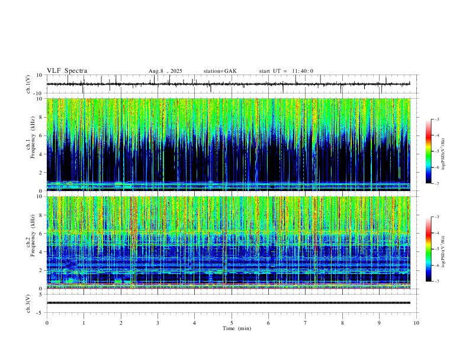Screen dimensions: 469x362
Task: Click the ch.1 color bar "log(PSD)" label
Action: (443, 154)
